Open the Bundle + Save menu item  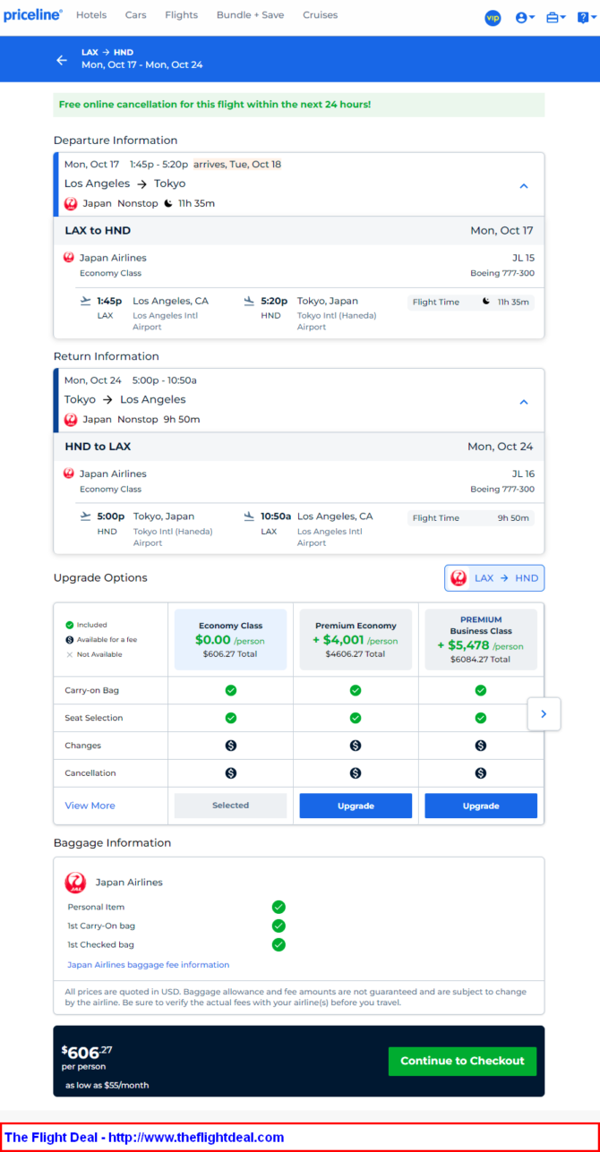click(x=251, y=15)
